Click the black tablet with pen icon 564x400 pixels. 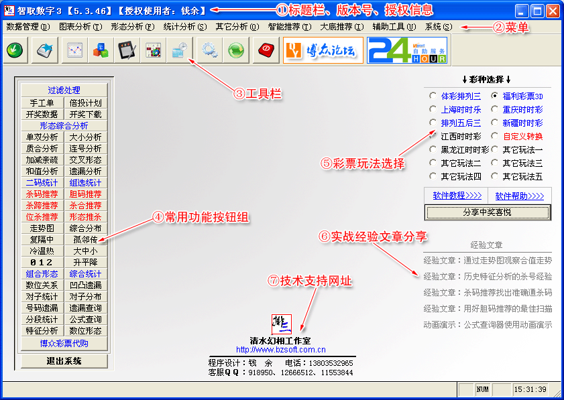[127, 50]
